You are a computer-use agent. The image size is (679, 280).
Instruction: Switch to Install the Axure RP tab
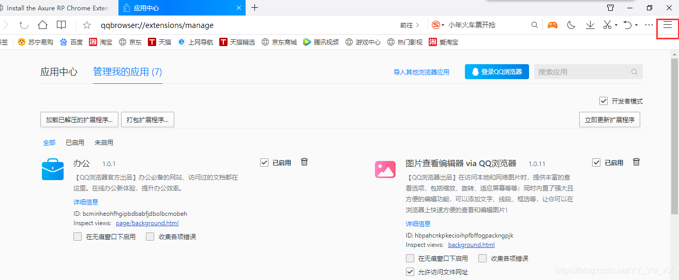coord(58,8)
